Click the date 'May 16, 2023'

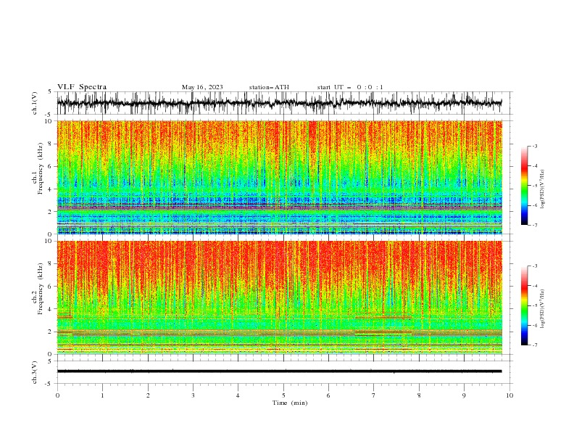pyautogui.click(x=202, y=87)
